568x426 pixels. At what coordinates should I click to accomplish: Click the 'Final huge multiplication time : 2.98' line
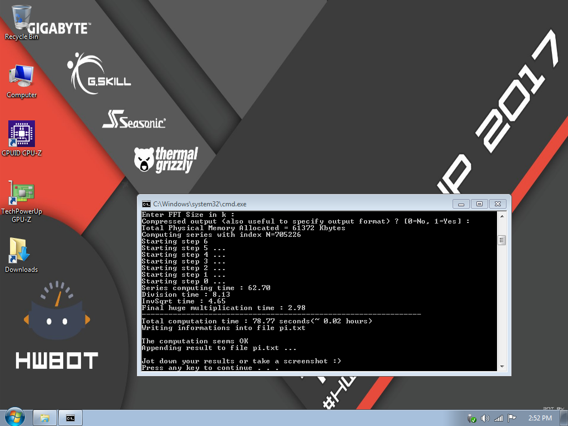pyautogui.click(x=224, y=307)
